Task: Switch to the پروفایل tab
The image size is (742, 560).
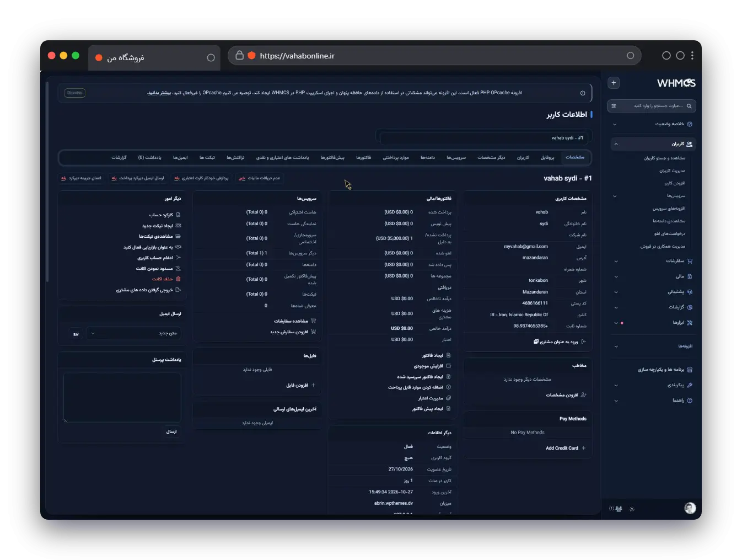Action: [547, 158]
